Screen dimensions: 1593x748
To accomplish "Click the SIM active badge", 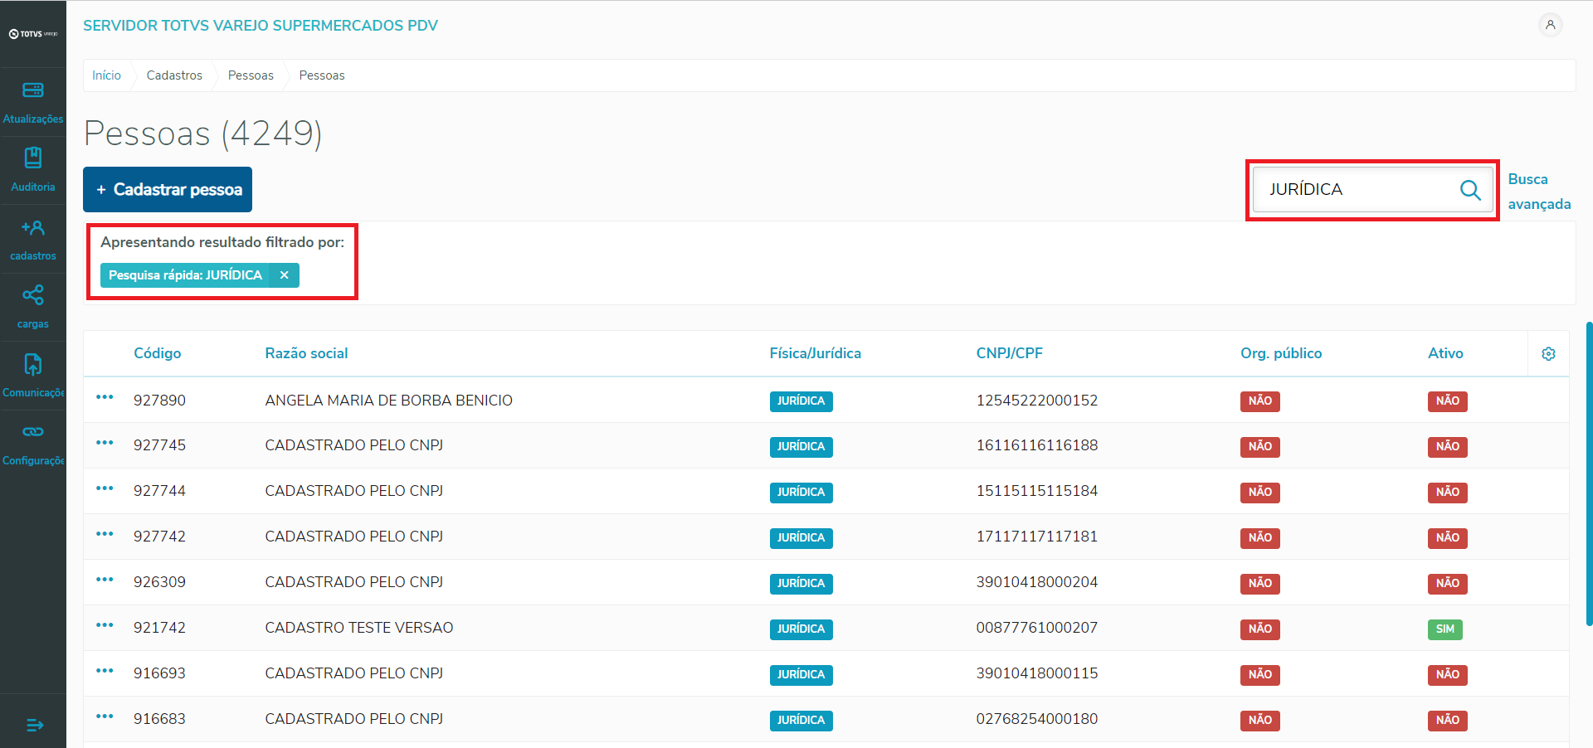I will pos(1444,629).
